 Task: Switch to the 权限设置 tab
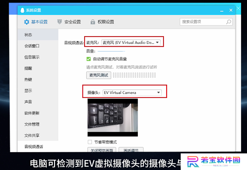(x=102, y=22)
